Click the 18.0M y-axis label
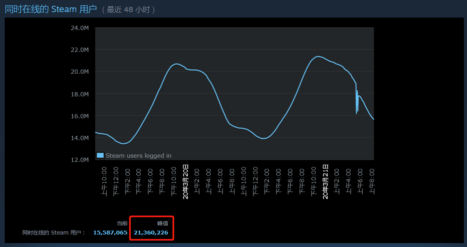Viewport: 467px width, 247px height. click(x=80, y=94)
